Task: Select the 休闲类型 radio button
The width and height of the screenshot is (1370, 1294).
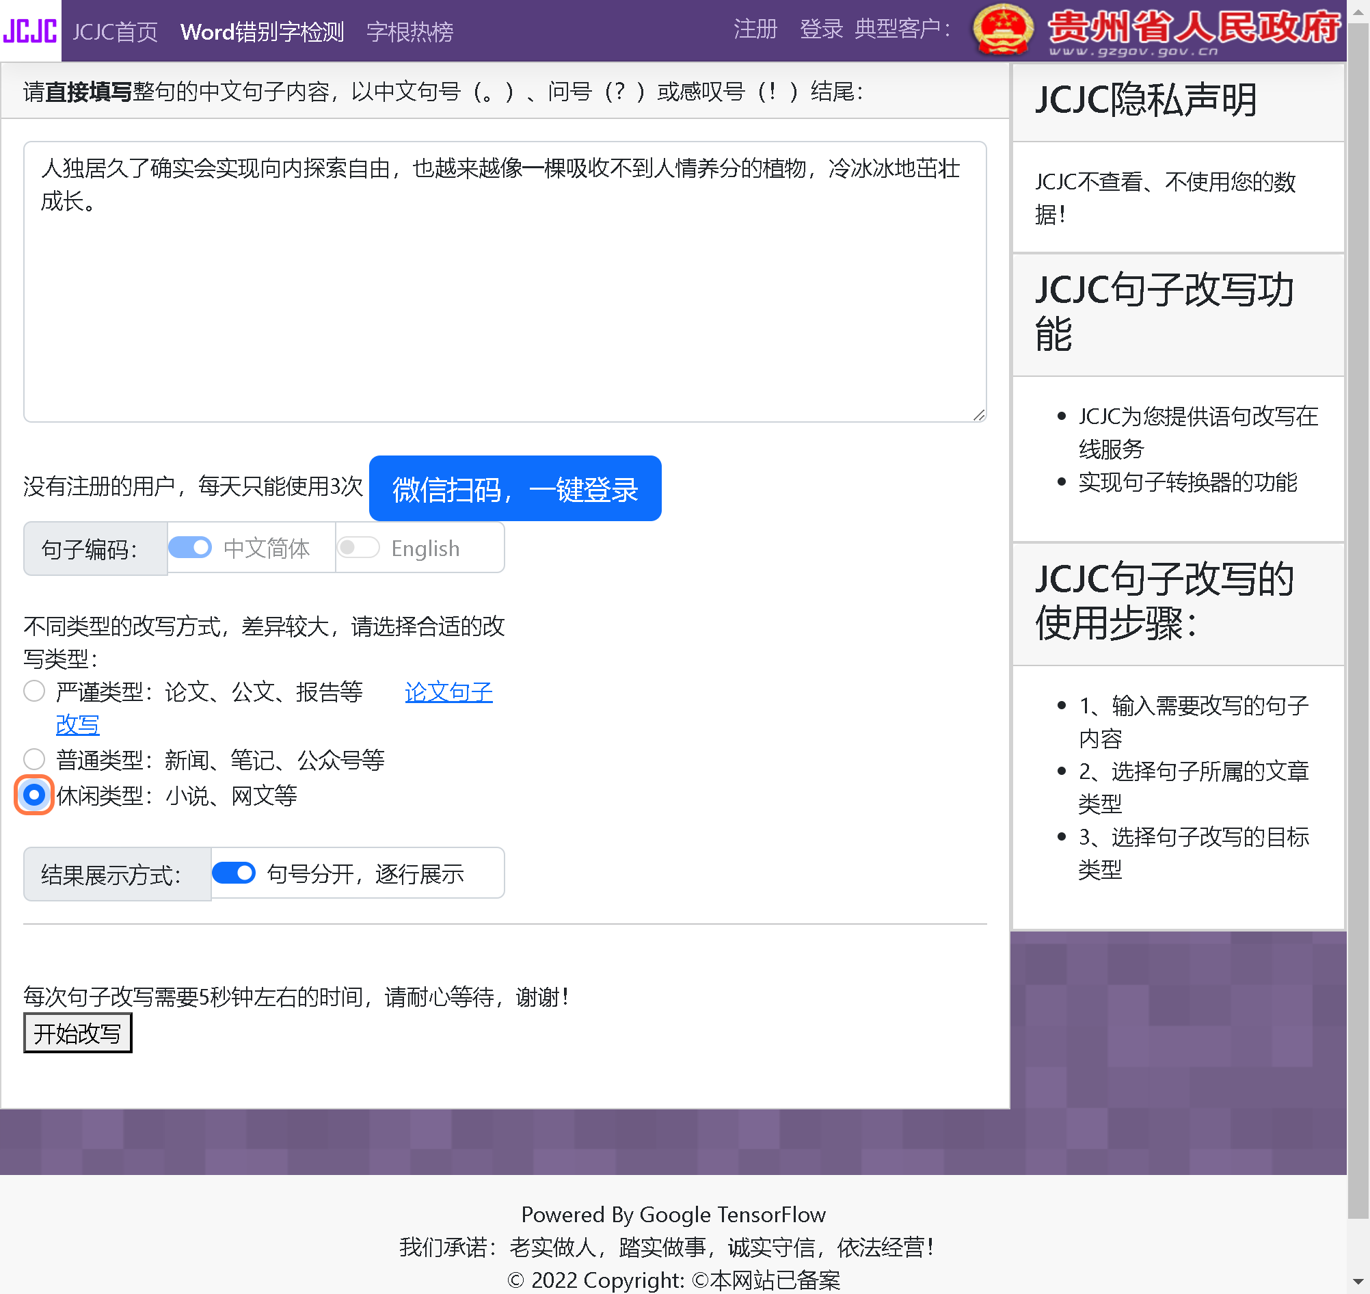Action: tap(33, 795)
